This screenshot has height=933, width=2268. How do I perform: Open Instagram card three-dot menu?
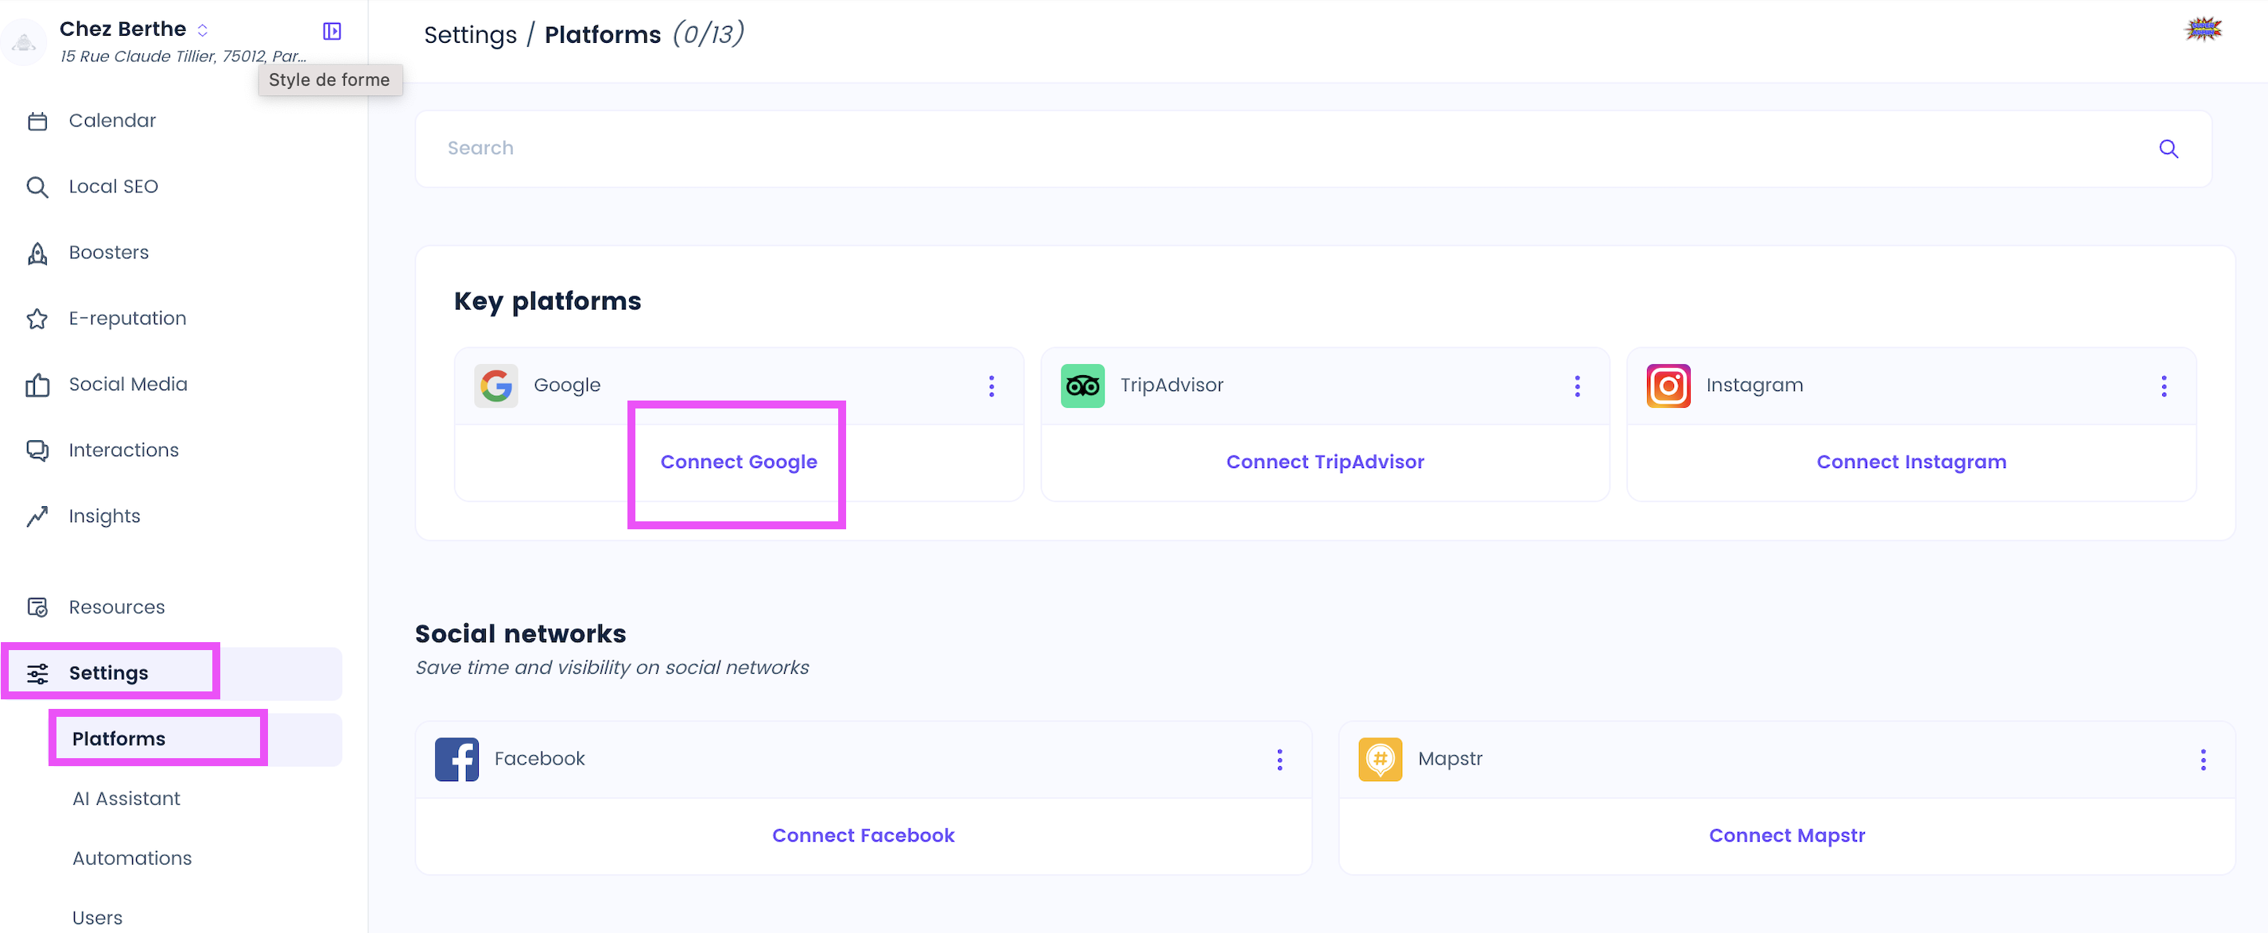tap(2163, 386)
